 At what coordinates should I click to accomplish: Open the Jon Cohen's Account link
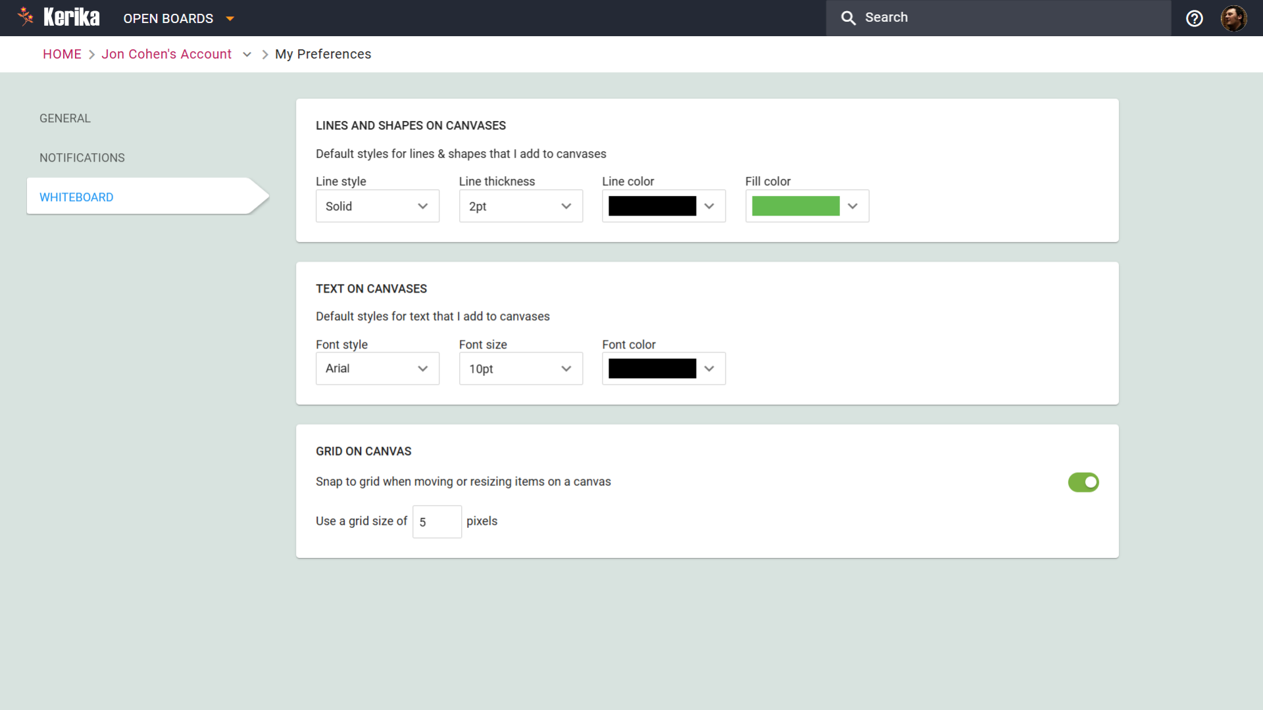point(166,55)
